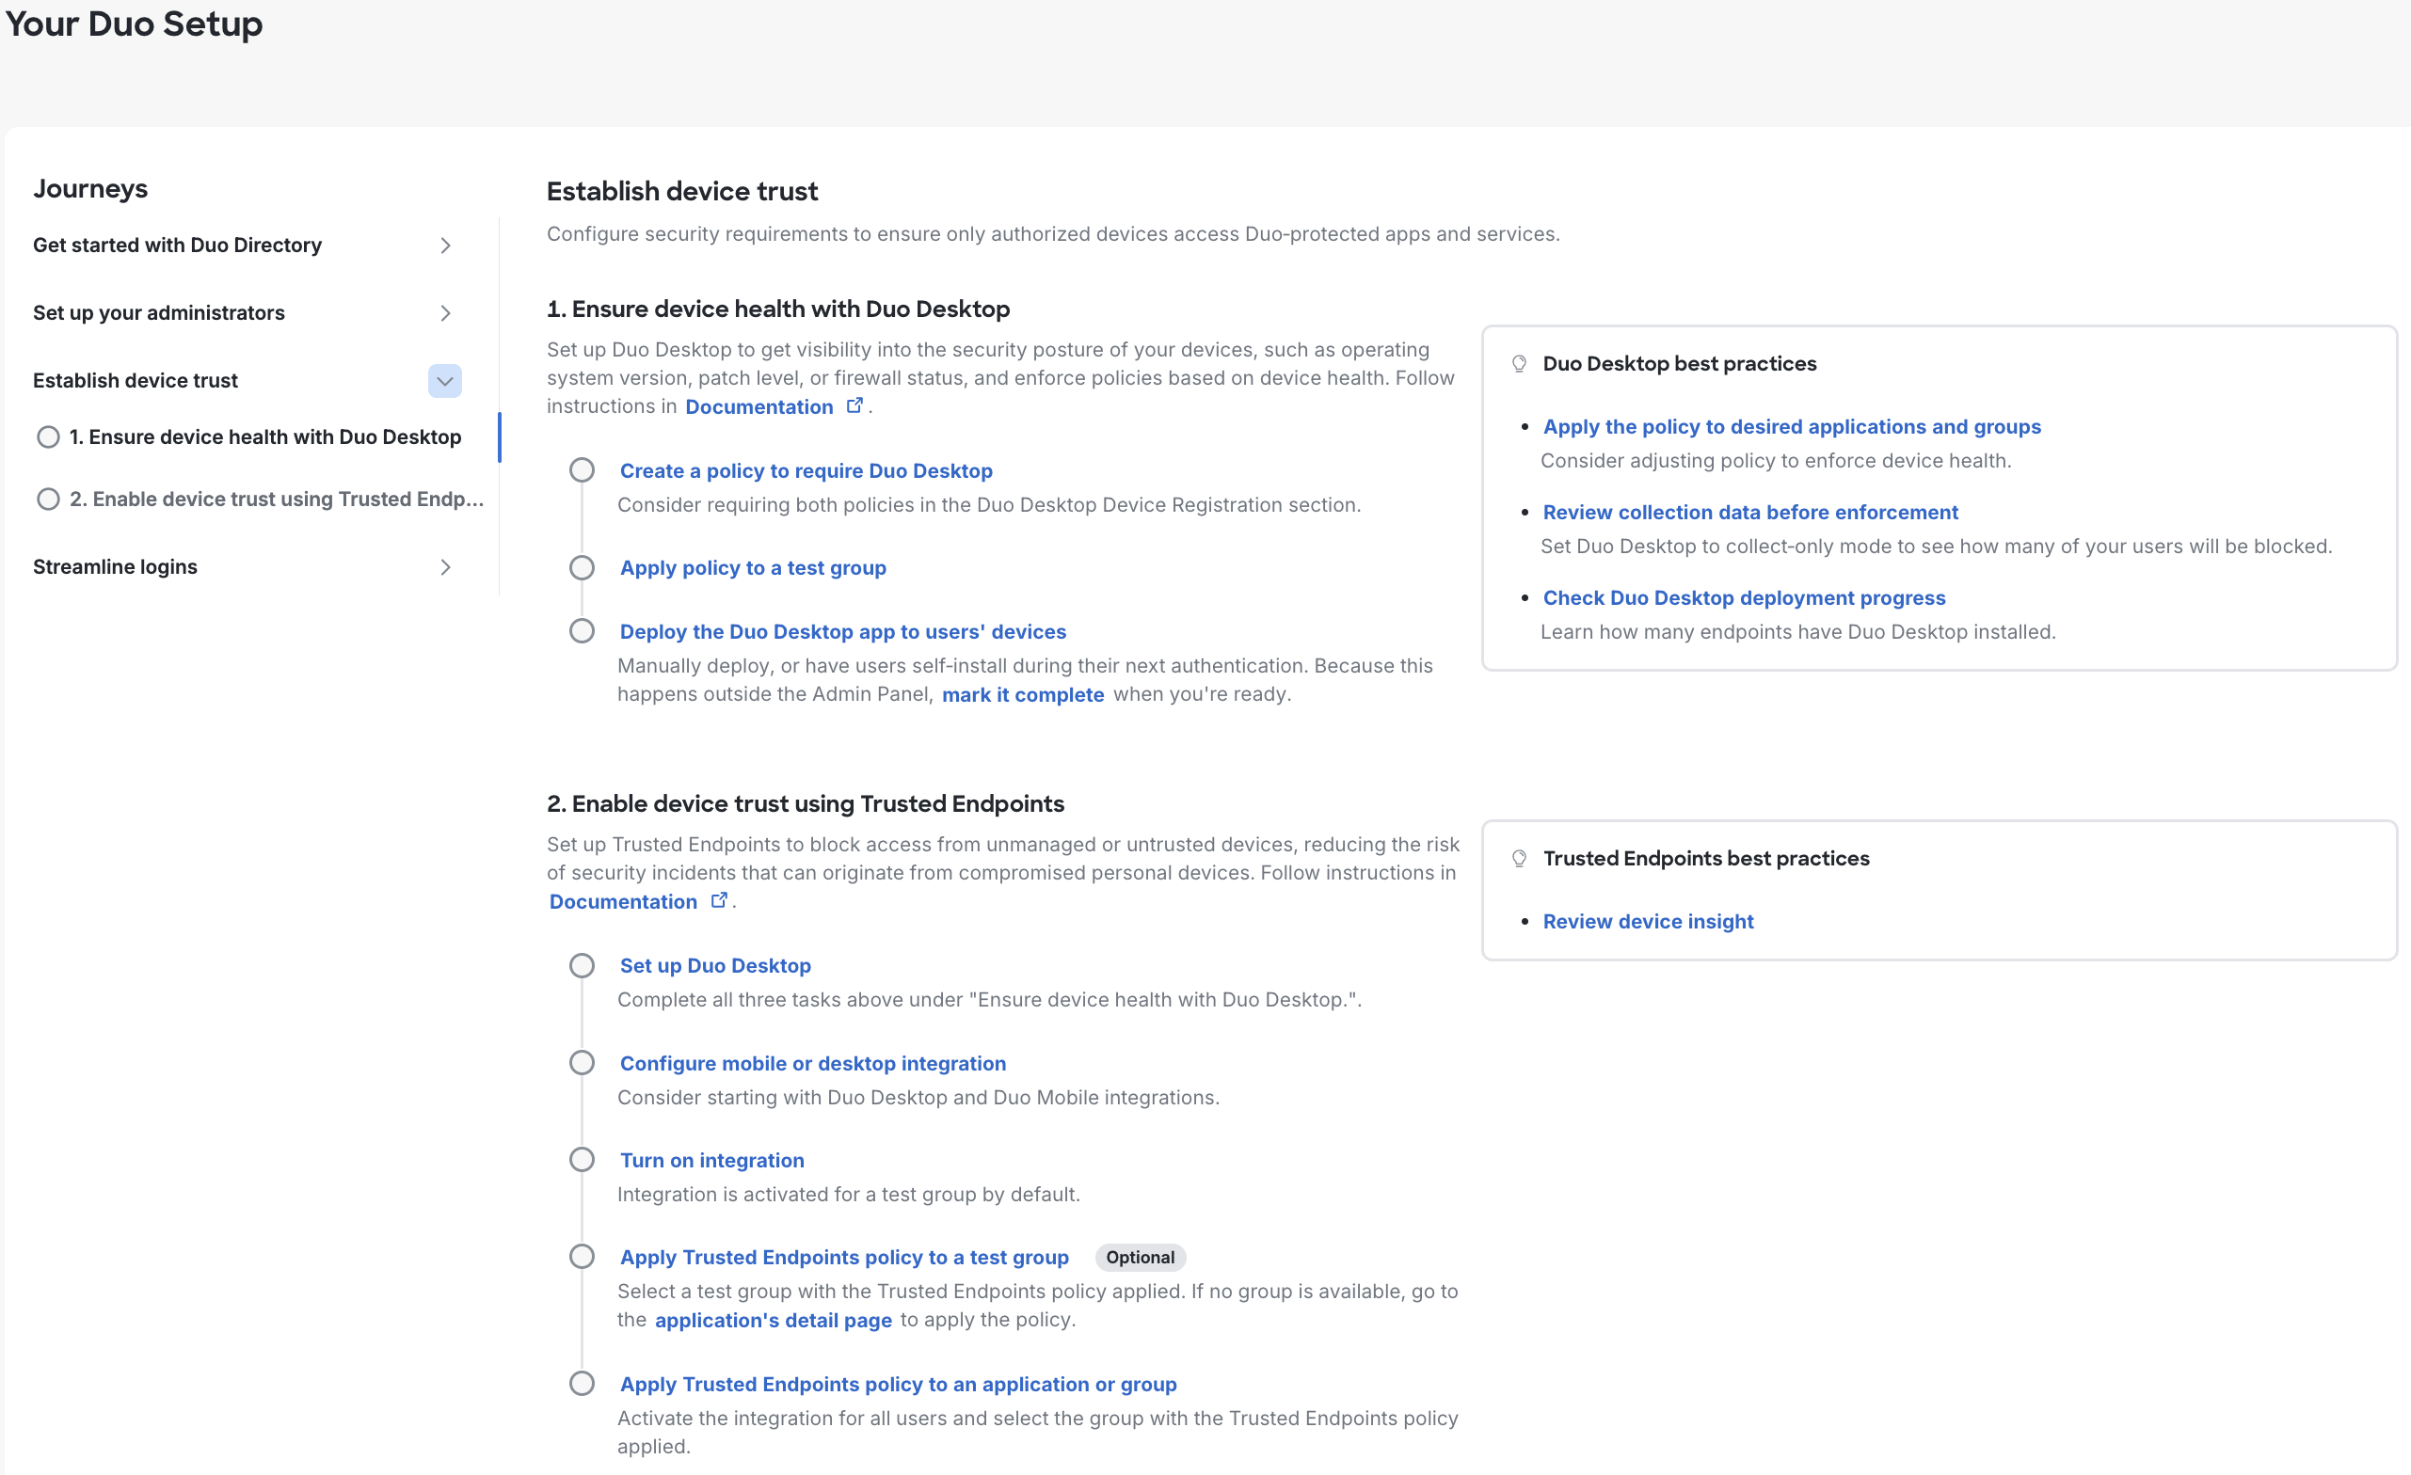This screenshot has width=2411, height=1475.
Task: Check the completion circle beside Set up Duo Desktop
Action: pyautogui.click(x=583, y=964)
